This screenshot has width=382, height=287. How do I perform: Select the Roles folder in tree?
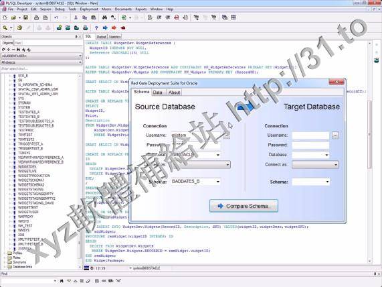click(17, 257)
